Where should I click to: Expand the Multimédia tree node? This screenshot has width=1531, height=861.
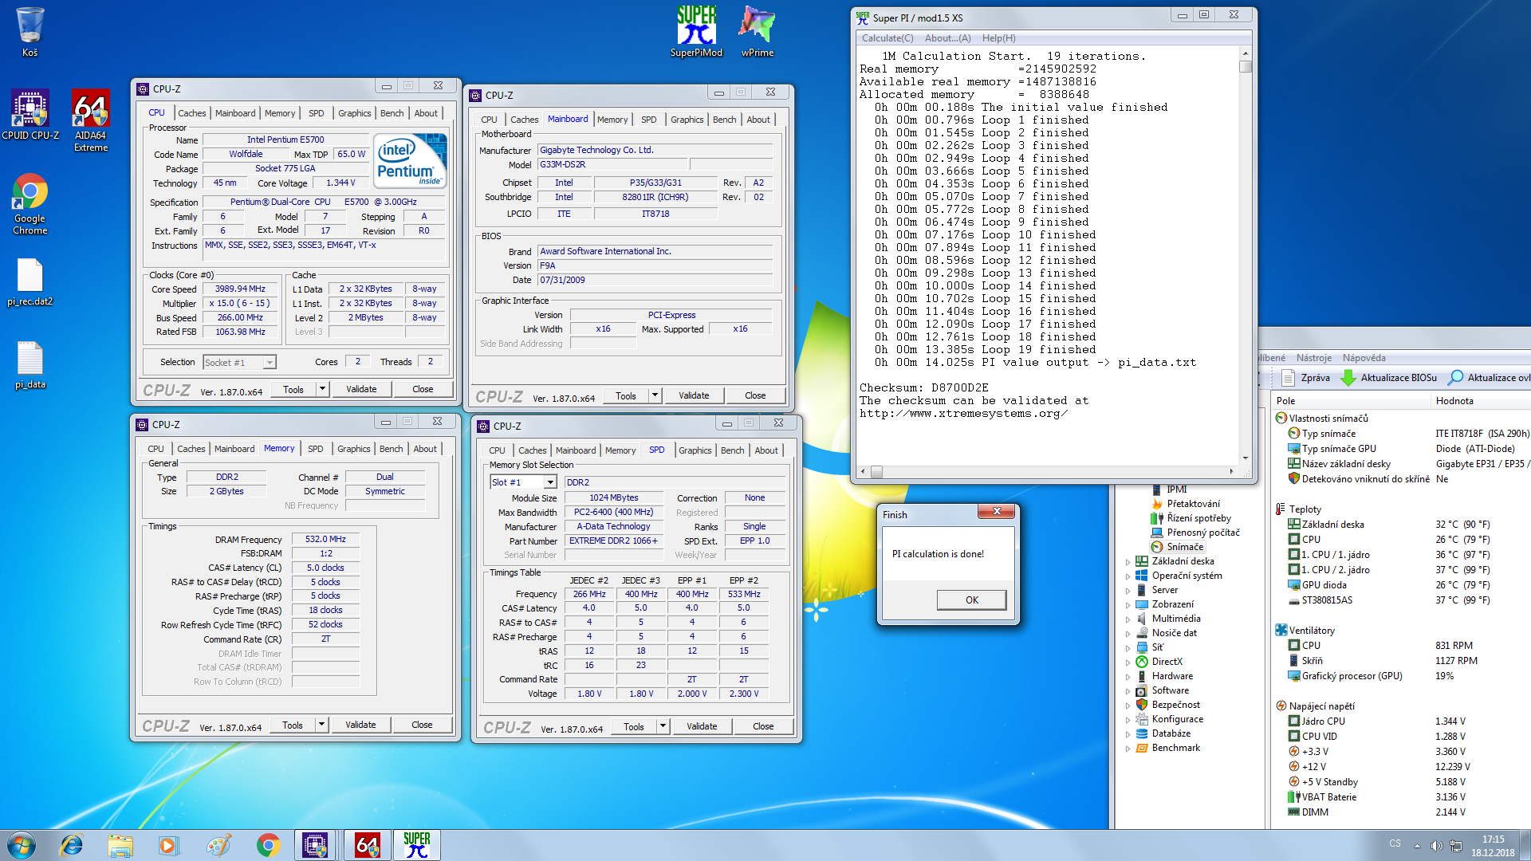(x=1128, y=619)
